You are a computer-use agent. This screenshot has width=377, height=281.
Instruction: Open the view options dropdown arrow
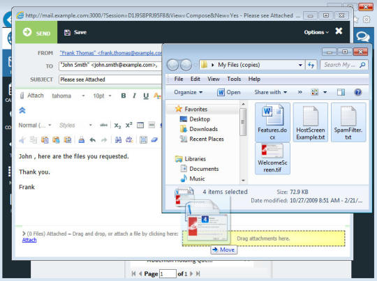click(x=325, y=92)
